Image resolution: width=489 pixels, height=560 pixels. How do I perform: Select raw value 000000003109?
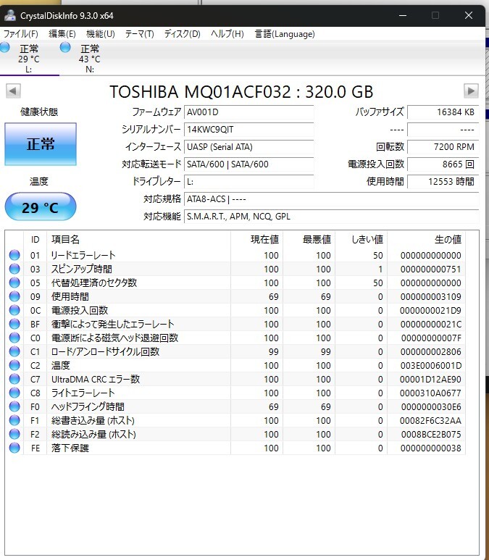pos(431,296)
